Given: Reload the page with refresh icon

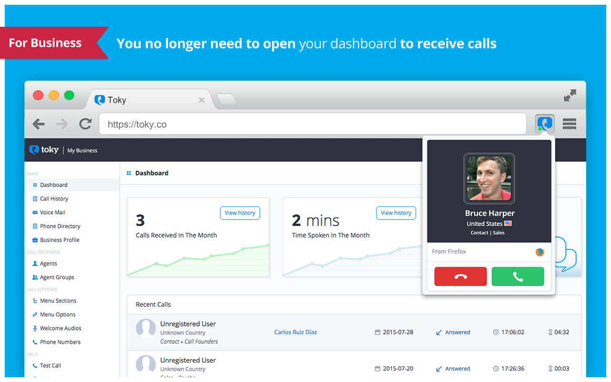Looking at the screenshot, I should [x=85, y=124].
